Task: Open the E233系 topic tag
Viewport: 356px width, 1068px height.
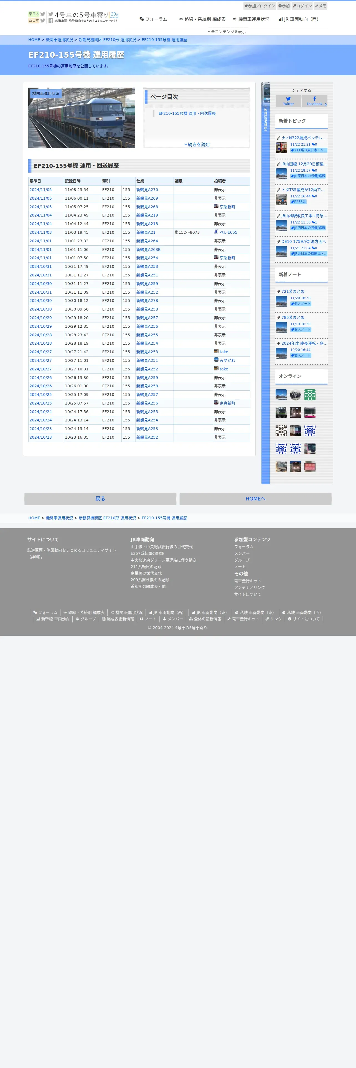Action: pyautogui.click(x=298, y=202)
